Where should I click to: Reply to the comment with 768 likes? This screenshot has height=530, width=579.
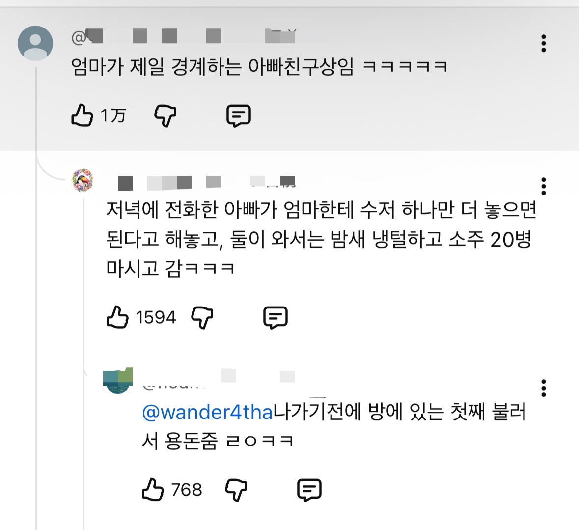point(309,490)
